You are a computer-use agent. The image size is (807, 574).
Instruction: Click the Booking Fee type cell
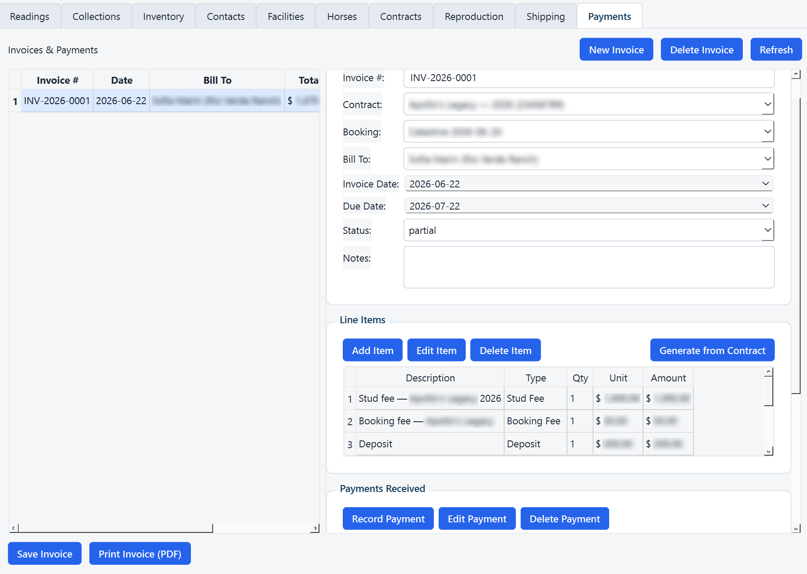pos(535,421)
